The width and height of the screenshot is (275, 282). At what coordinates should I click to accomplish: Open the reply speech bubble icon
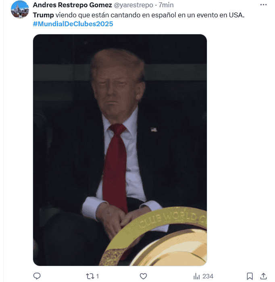pos(37,276)
